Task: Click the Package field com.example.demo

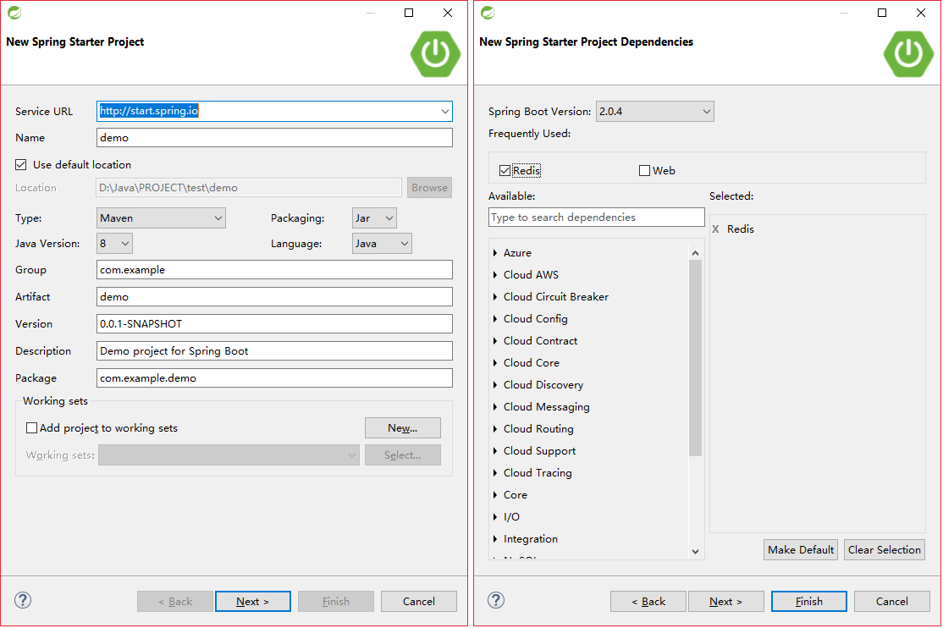Action: [274, 378]
